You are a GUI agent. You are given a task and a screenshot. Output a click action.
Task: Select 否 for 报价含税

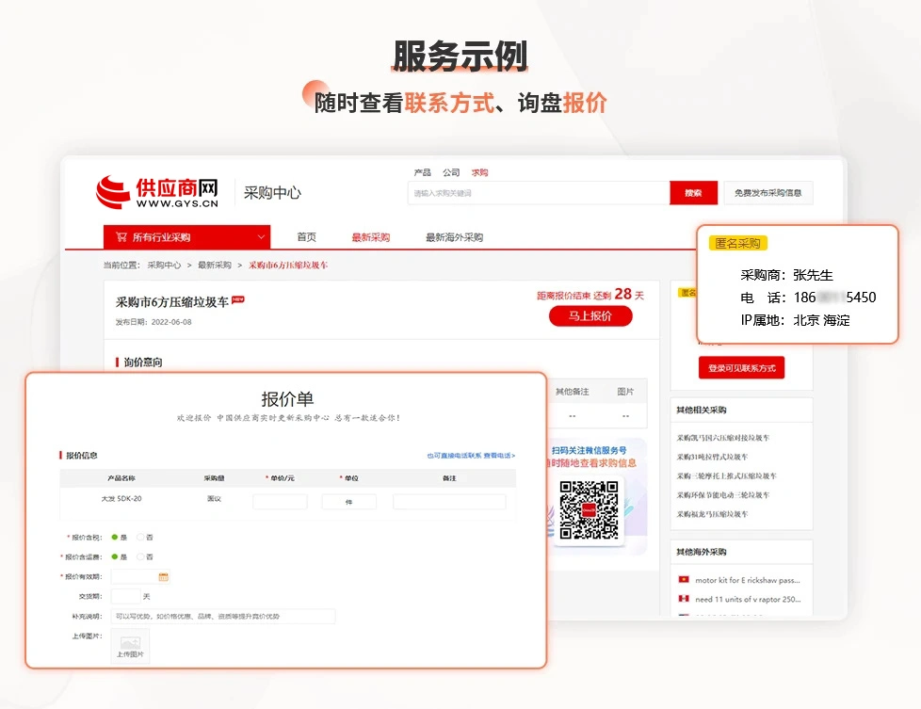(140, 537)
